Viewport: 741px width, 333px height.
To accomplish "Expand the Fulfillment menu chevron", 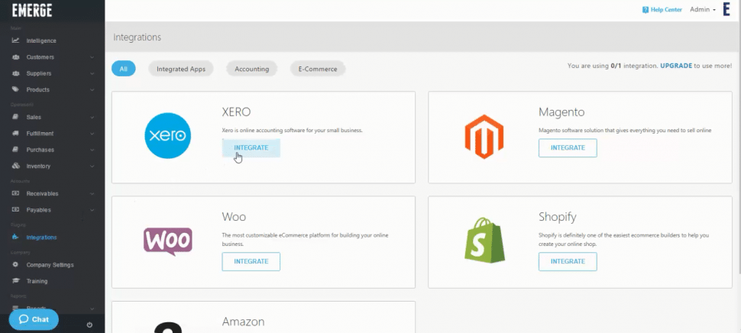I will click(92, 134).
